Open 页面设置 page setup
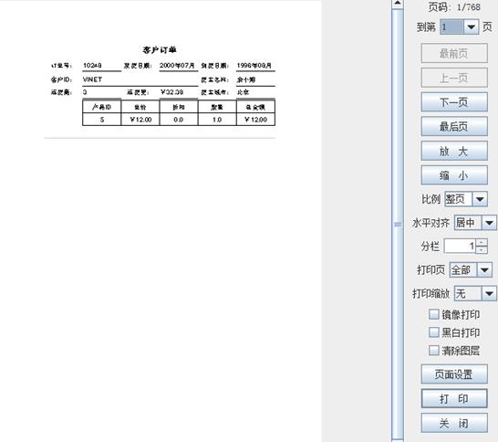This screenshot has height=442, width=498. click(454, 374)
